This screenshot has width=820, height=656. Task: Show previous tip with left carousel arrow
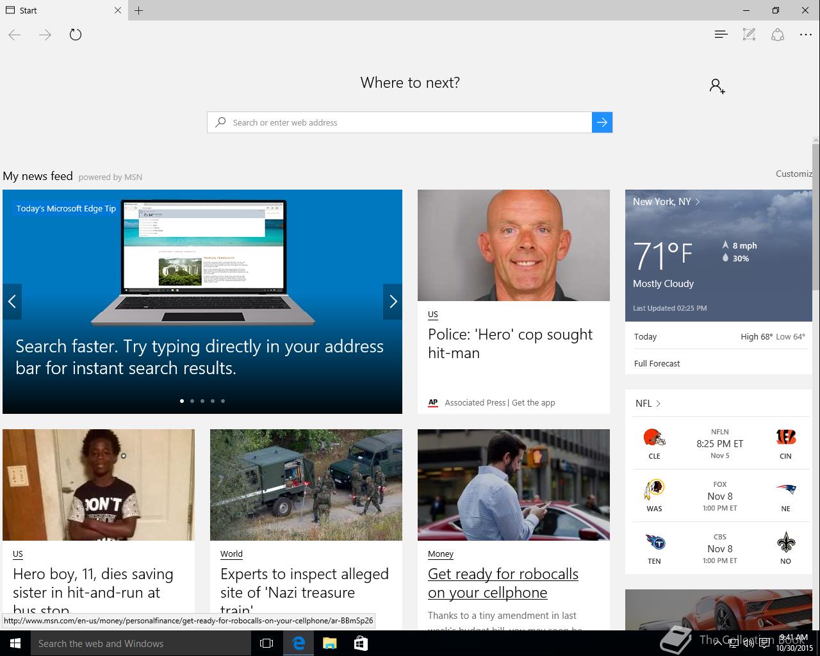click(x=12, y=301)
